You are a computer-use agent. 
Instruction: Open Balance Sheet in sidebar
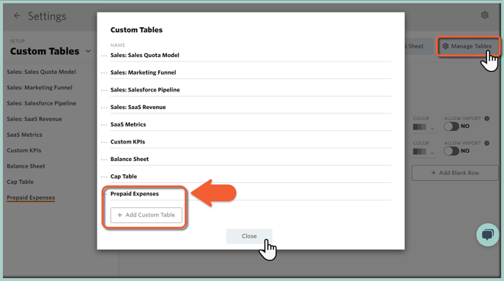(x=26, y=166)
